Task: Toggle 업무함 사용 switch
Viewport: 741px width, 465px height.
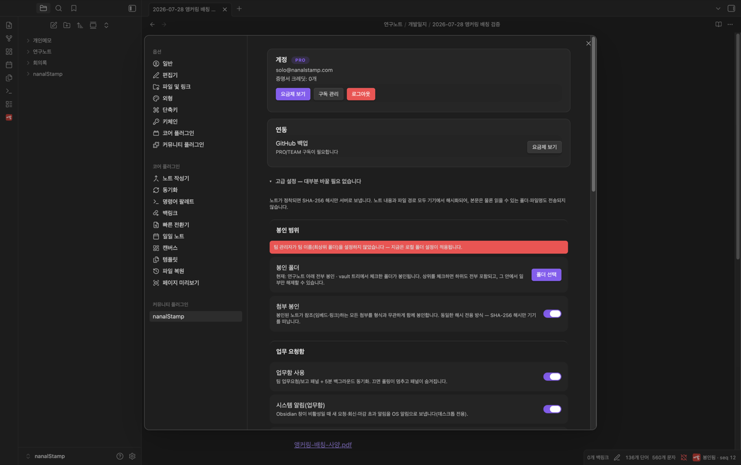Action: [552, 377]
